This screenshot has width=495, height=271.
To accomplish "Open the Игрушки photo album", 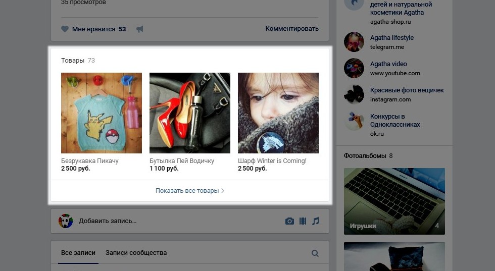I will pyautogui.click(x=394, y=201).
